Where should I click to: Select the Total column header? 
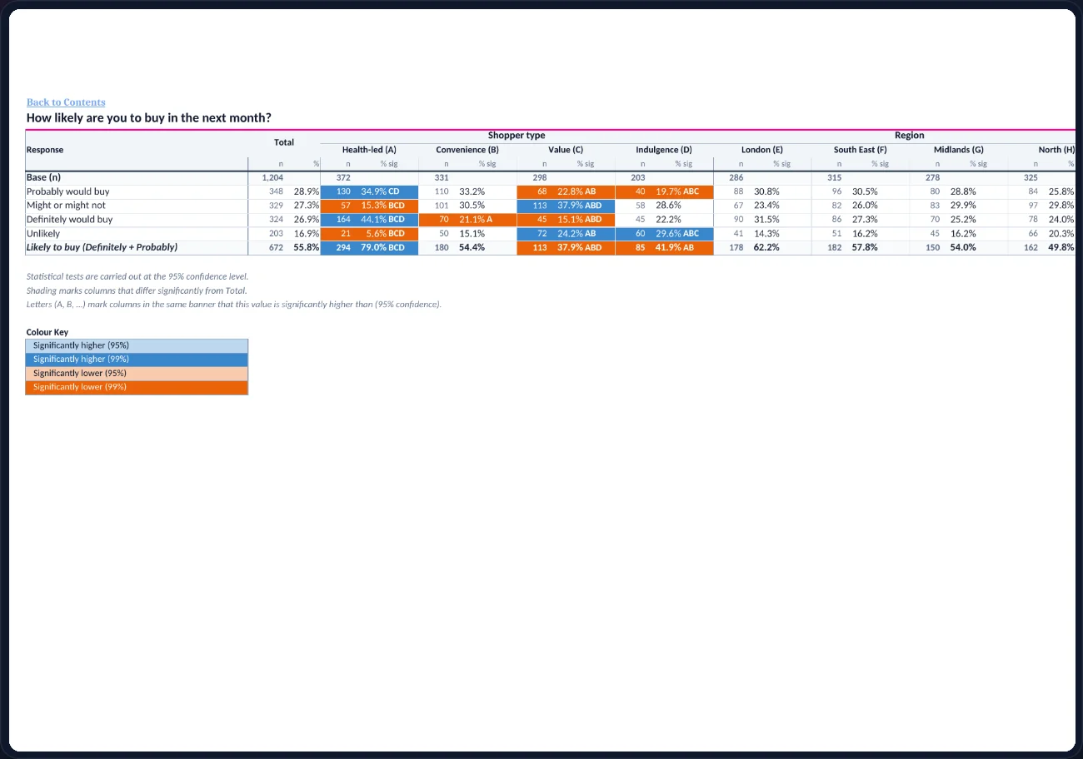[x=284, y=142]
